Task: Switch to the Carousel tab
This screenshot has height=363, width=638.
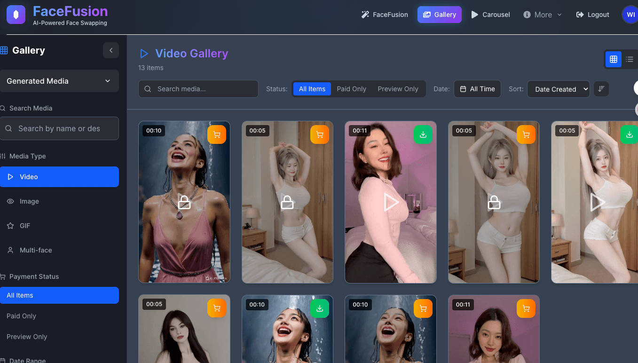Action: pos(490,15)
